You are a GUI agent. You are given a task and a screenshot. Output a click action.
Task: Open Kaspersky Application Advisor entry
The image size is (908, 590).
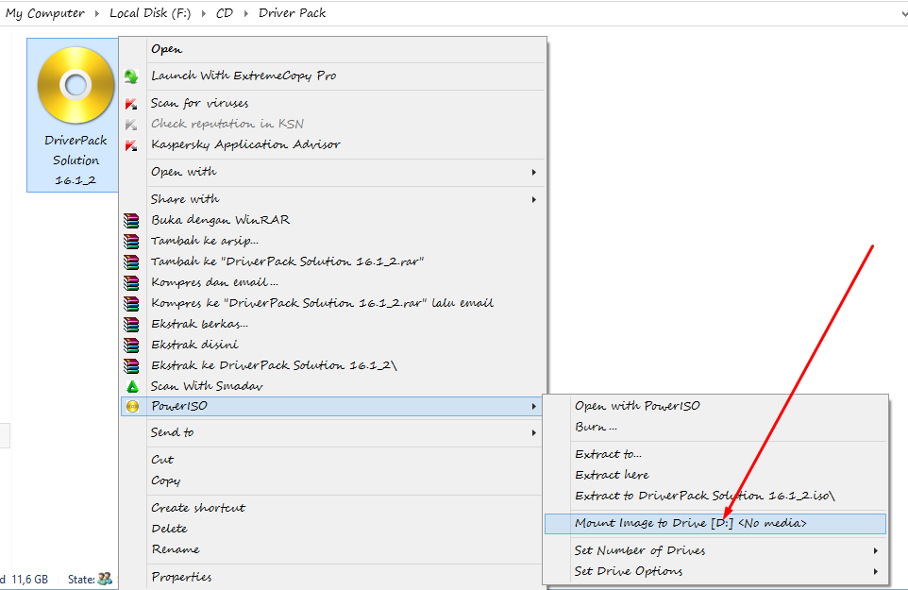point(333,144)
